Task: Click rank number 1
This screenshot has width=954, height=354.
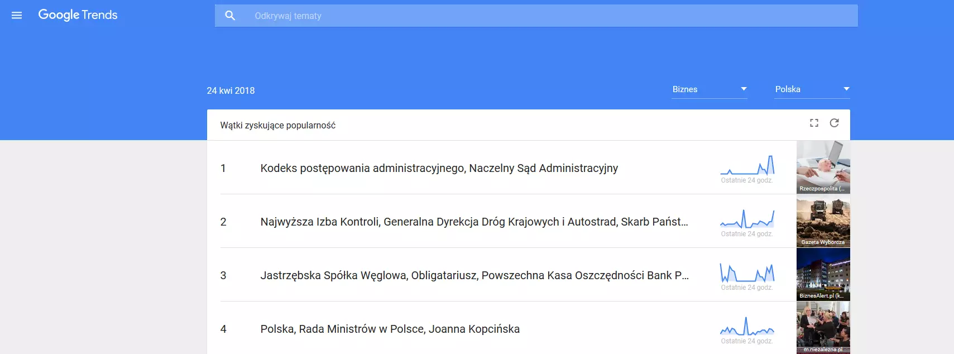Action: coord(223,168)
